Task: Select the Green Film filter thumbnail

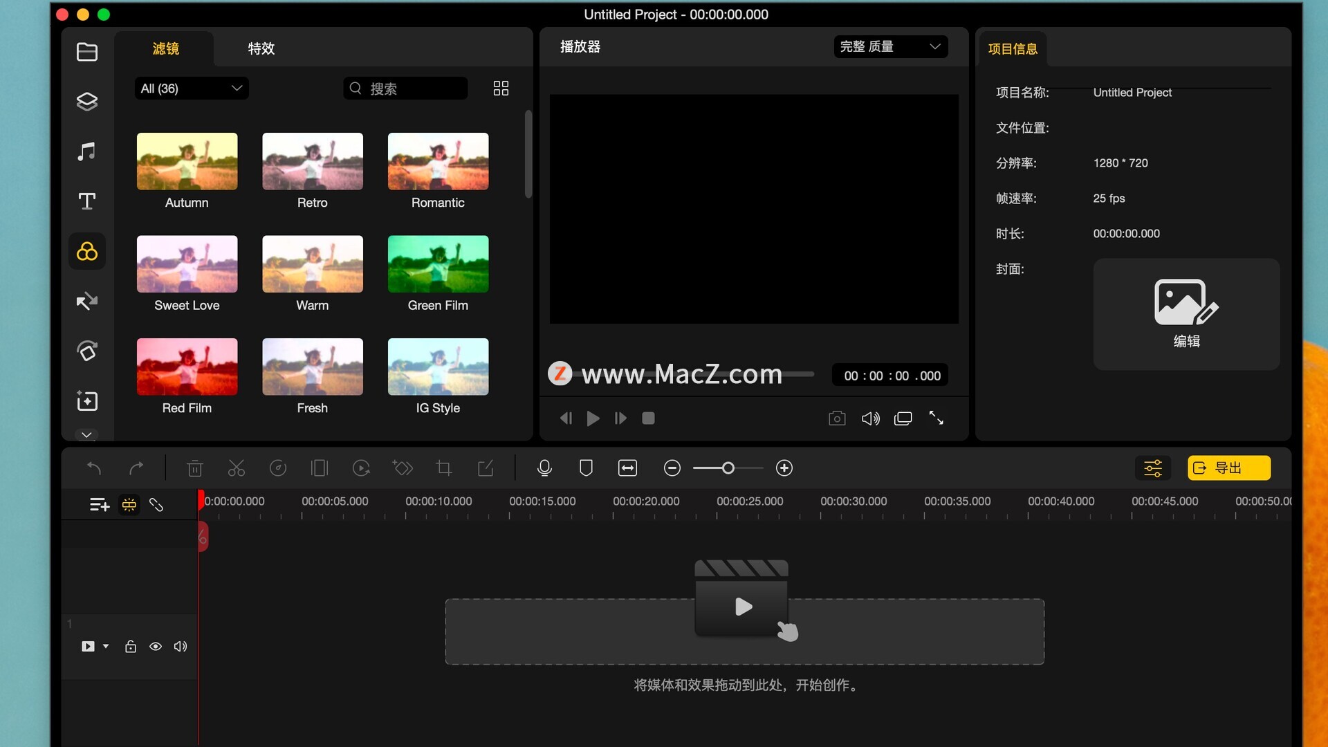Action: pyautogui.click(x=438, y=264)
